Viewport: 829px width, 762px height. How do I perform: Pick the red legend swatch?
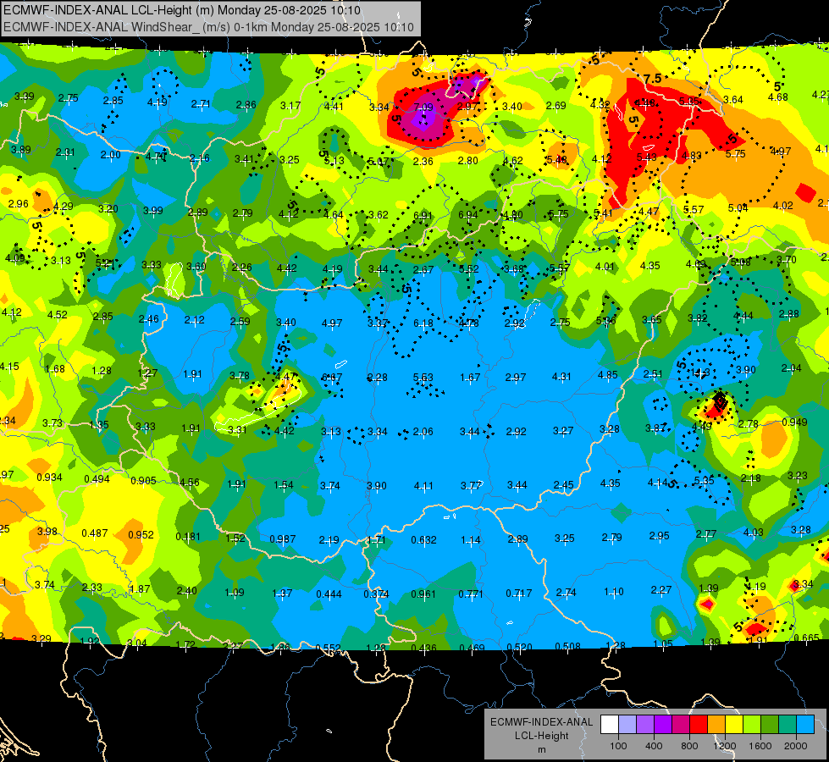pyautogui.click(x=699, y=725)
